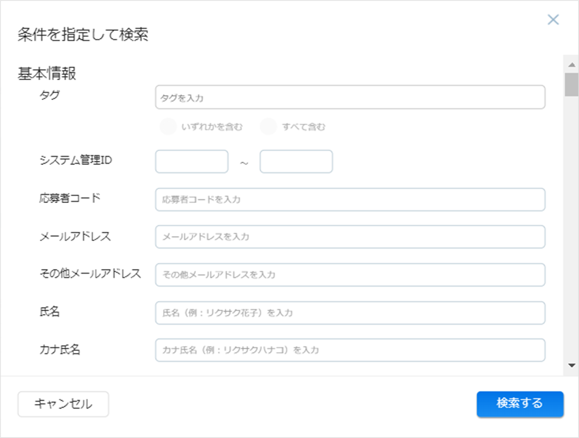Click the システム管理ID range end field
The width and height of the screenshot is (579, 438).
tap(296, 161)
